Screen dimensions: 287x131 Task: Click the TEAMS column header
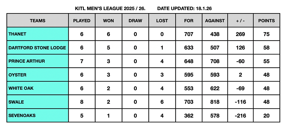point(38,21)
